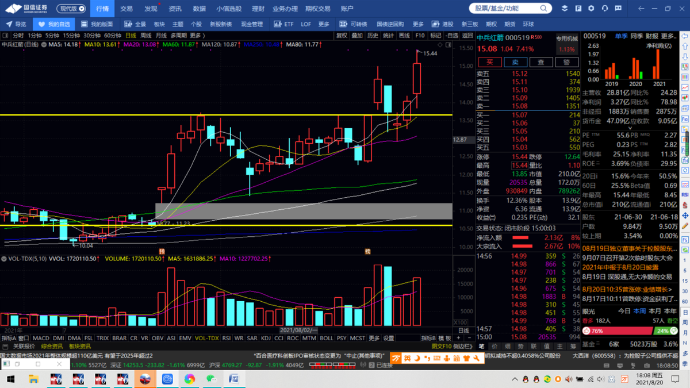
Task: Click the 返回 return button
Action: 467,36
